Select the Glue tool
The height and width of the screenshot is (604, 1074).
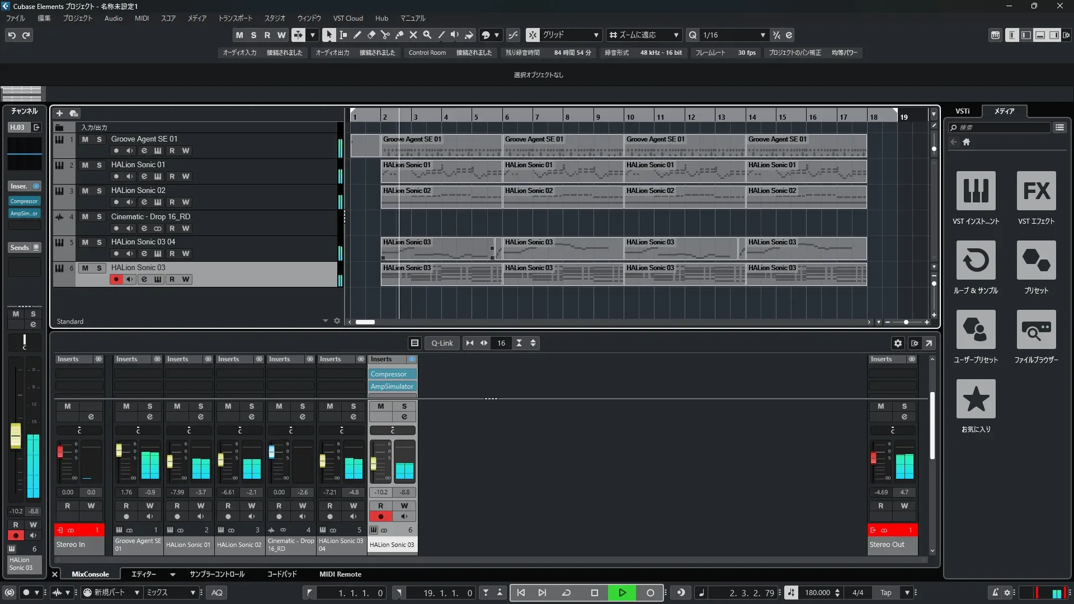pyautogui.click(x=399, y=35)
